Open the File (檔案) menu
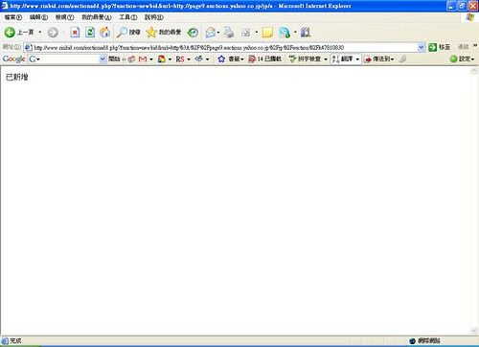This screenshot has height=347, width=479. (13, 17)
